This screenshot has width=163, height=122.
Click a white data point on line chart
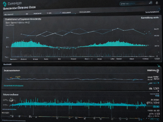coord(47,31)
